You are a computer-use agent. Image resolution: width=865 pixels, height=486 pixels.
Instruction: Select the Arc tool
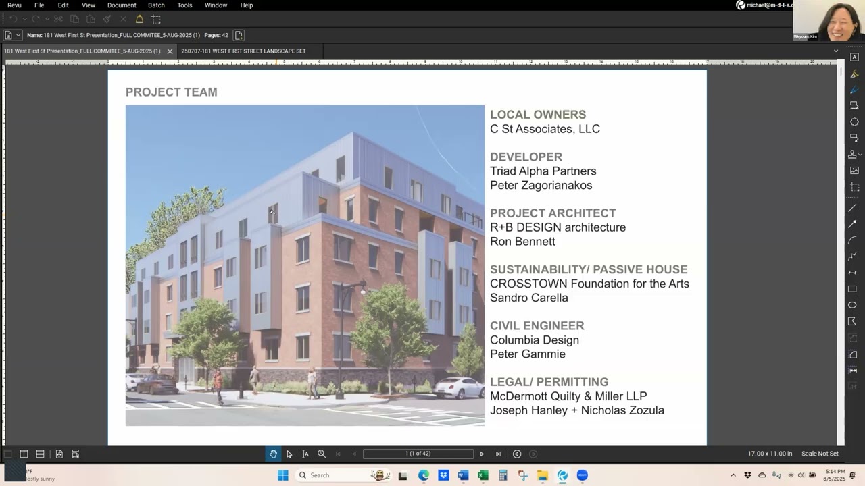(853, 240)
